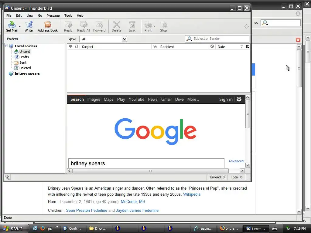Sort by read status glasses icon
The height and width of the screenshot is (233, 311).
click(155, 46)
